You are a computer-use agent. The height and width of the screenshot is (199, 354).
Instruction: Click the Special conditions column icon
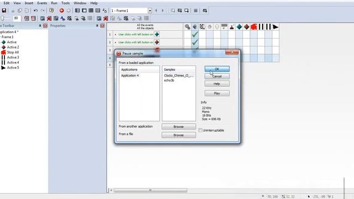(188, 27)
